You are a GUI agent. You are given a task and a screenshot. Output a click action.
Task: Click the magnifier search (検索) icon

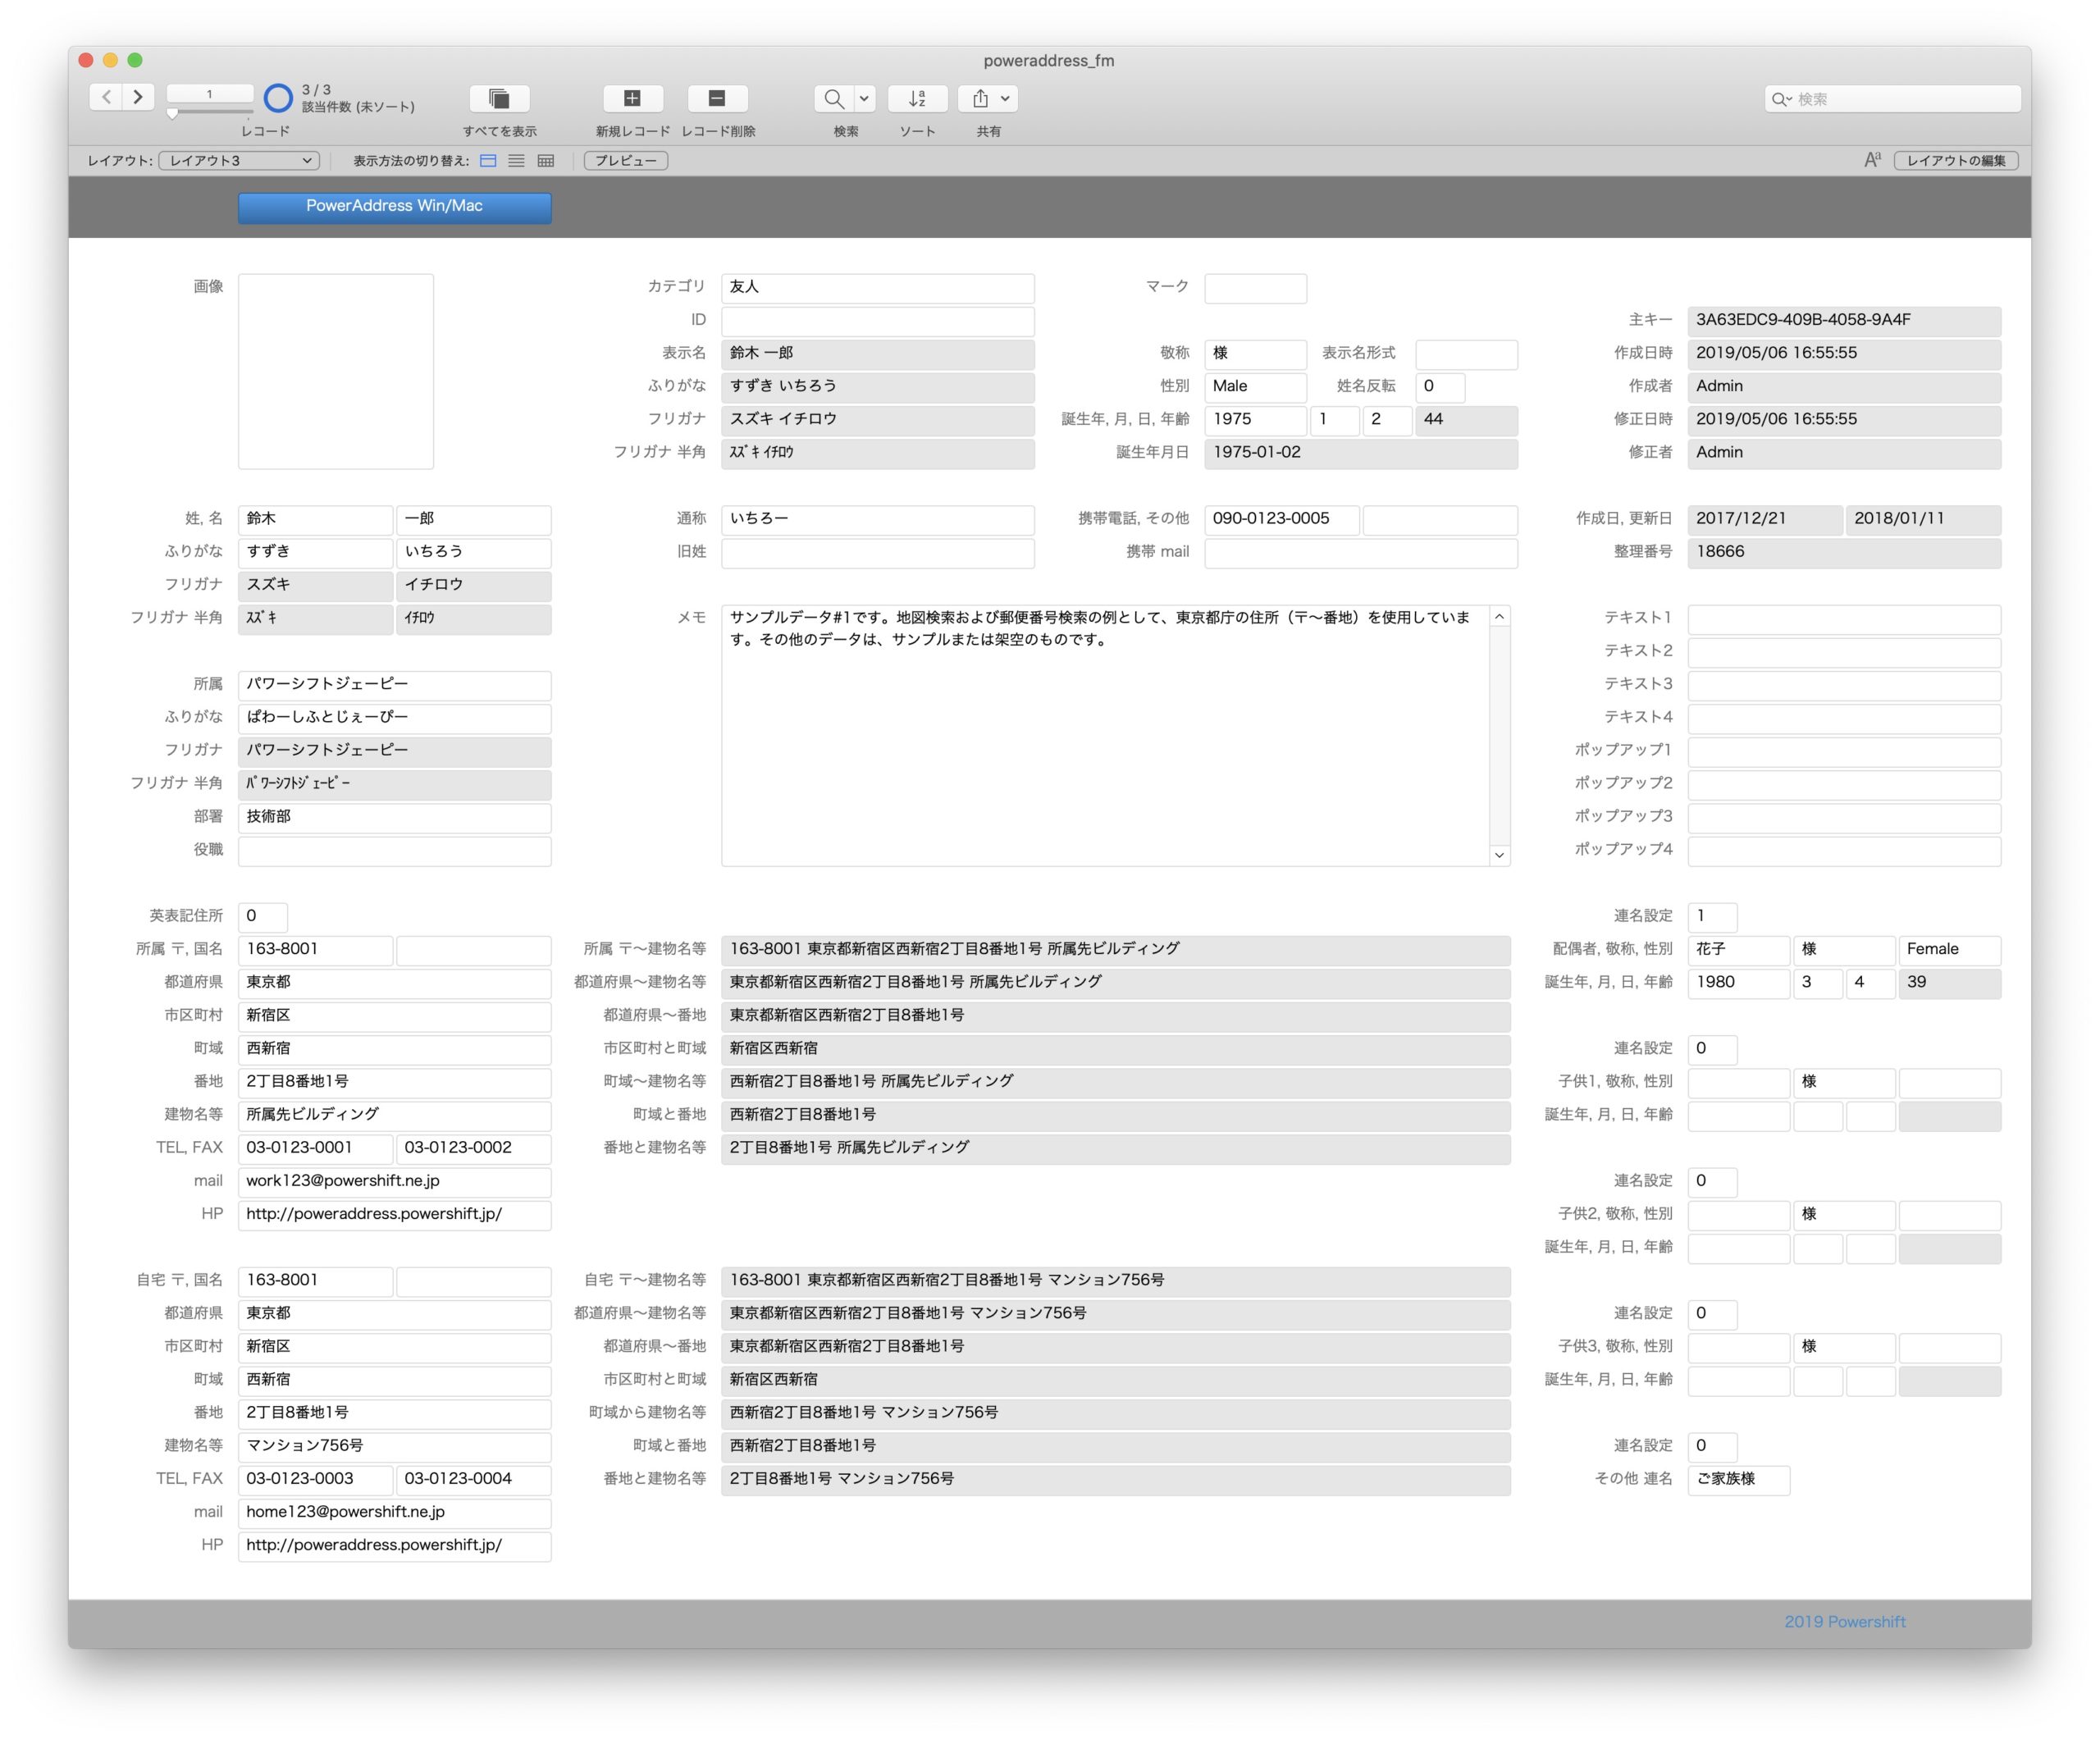833,98
